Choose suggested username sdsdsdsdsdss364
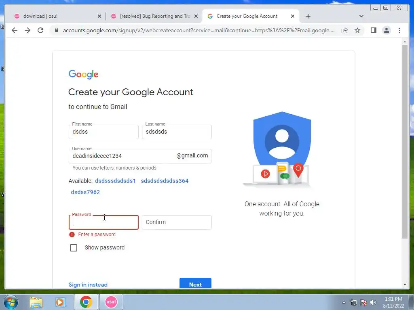The image size is (414, 310). click(x=165, y=181)
